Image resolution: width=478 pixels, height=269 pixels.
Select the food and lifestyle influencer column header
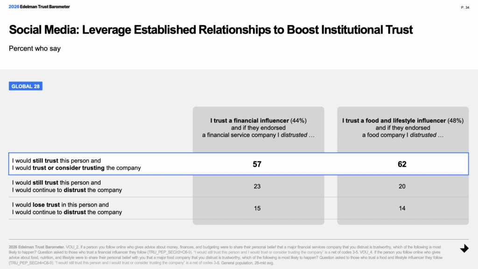pos(403,128)
